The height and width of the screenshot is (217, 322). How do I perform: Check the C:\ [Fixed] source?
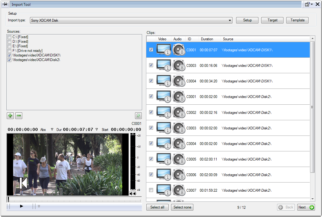pos(9,37)
